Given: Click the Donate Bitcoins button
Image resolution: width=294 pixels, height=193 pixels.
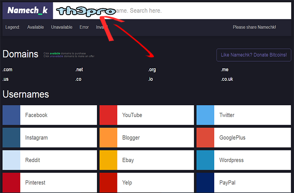Looking at the screenshot, I should point(254,55).
